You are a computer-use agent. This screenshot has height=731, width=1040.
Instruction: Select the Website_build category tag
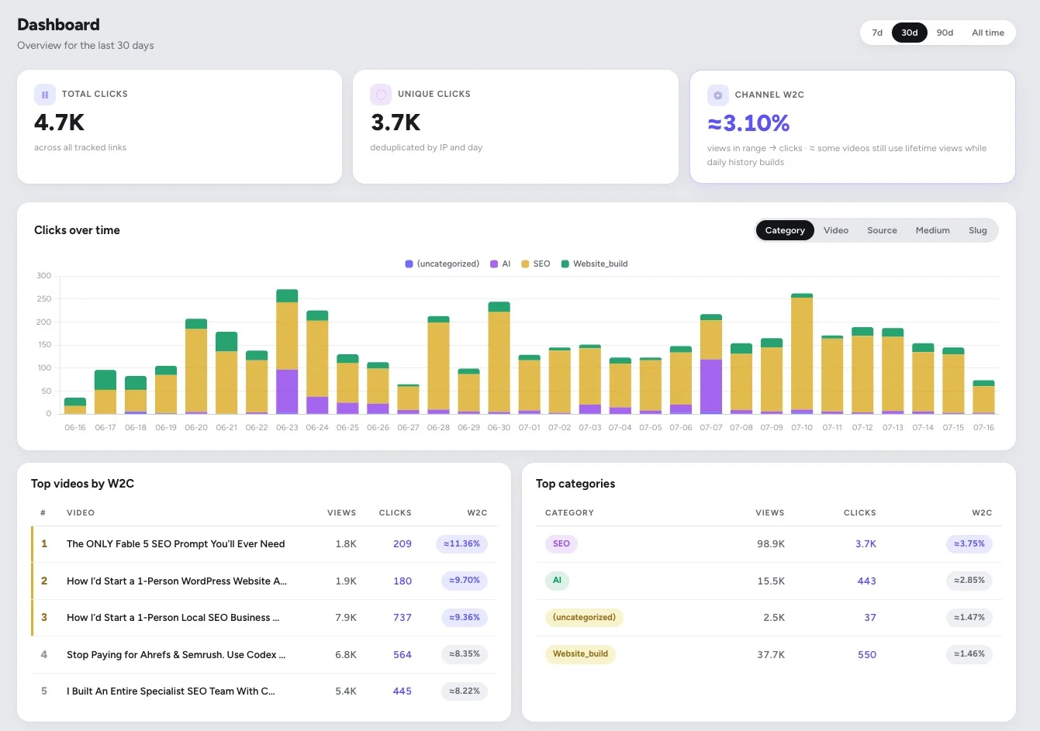tap(580, 654)
